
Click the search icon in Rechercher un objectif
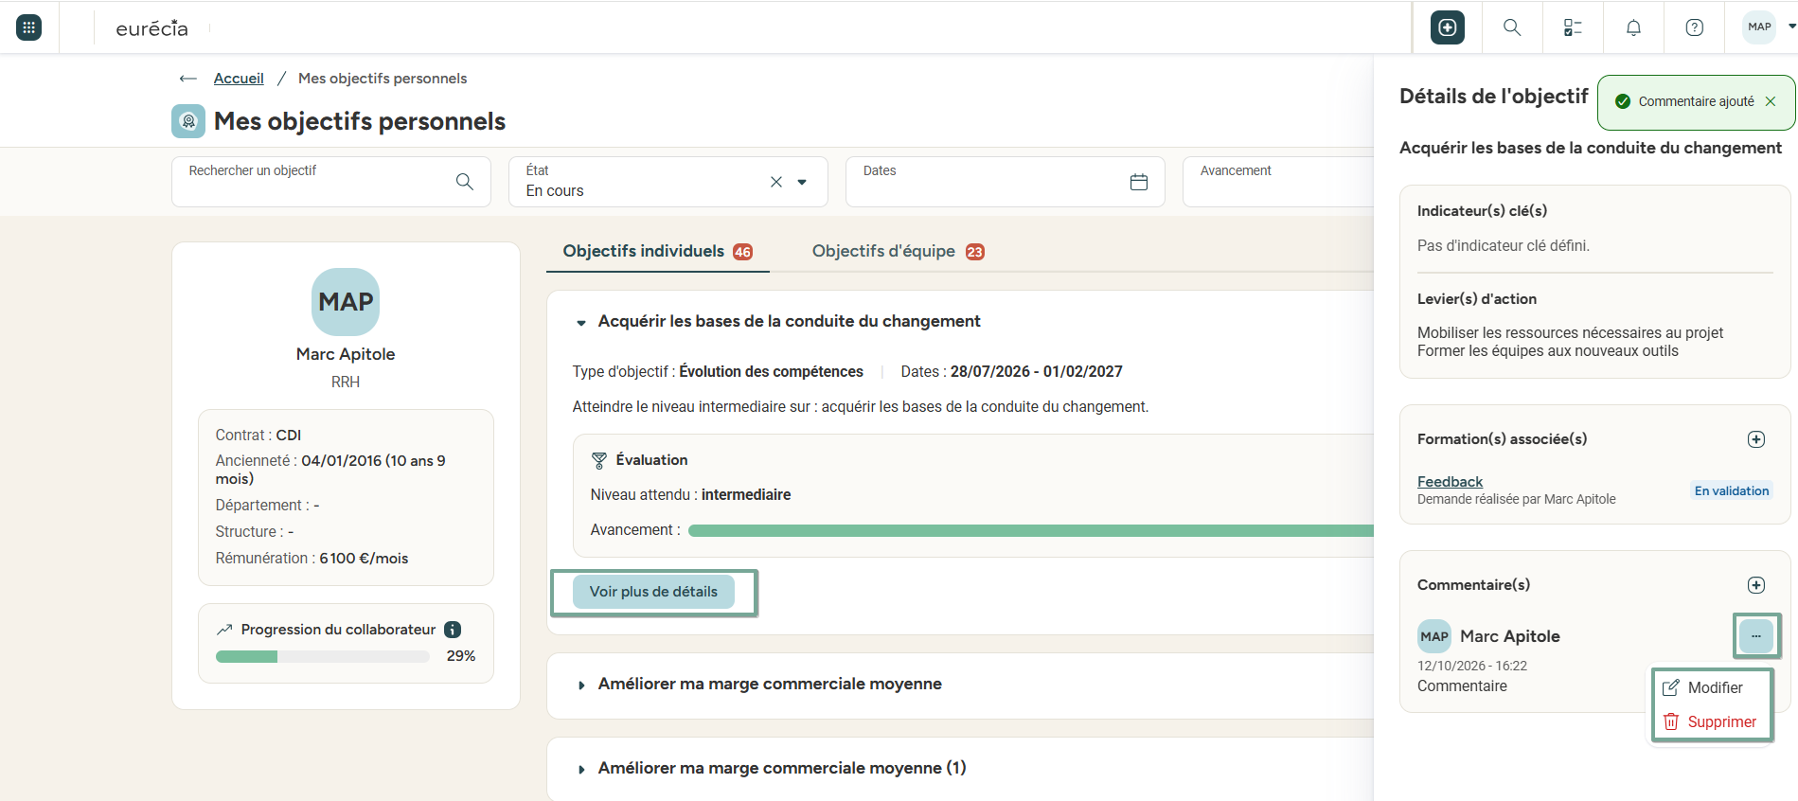(465, 182)
